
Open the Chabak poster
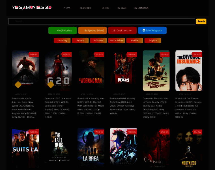click(x=156, y=148)
